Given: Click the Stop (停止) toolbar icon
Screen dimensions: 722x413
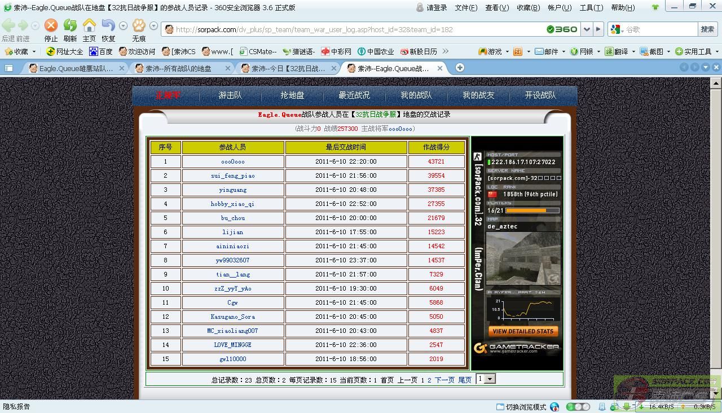Looking at the screenshot, I should coord(51,26).
